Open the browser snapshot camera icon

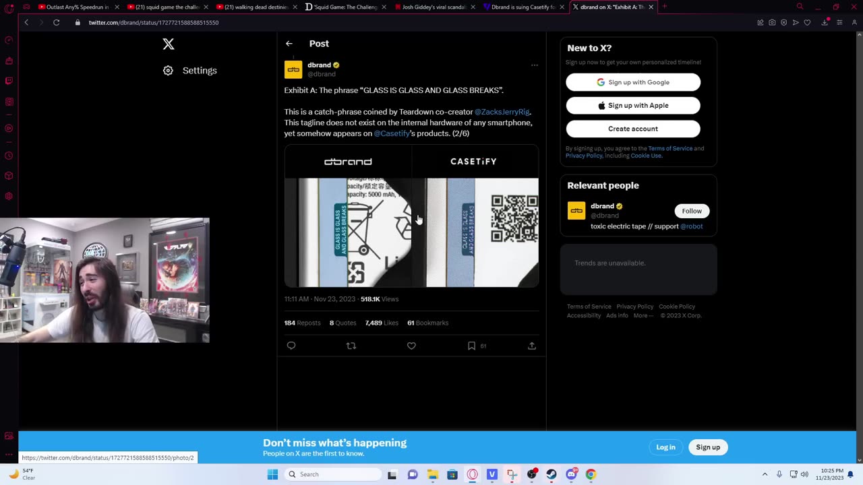coord(772,22)
